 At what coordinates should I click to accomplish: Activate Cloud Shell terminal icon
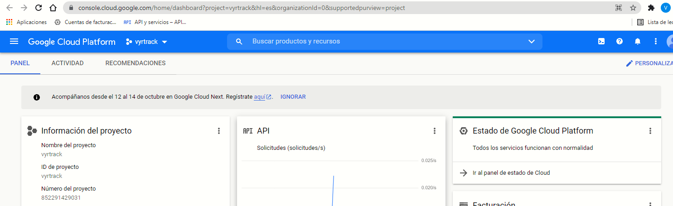[x=601, y=42]
